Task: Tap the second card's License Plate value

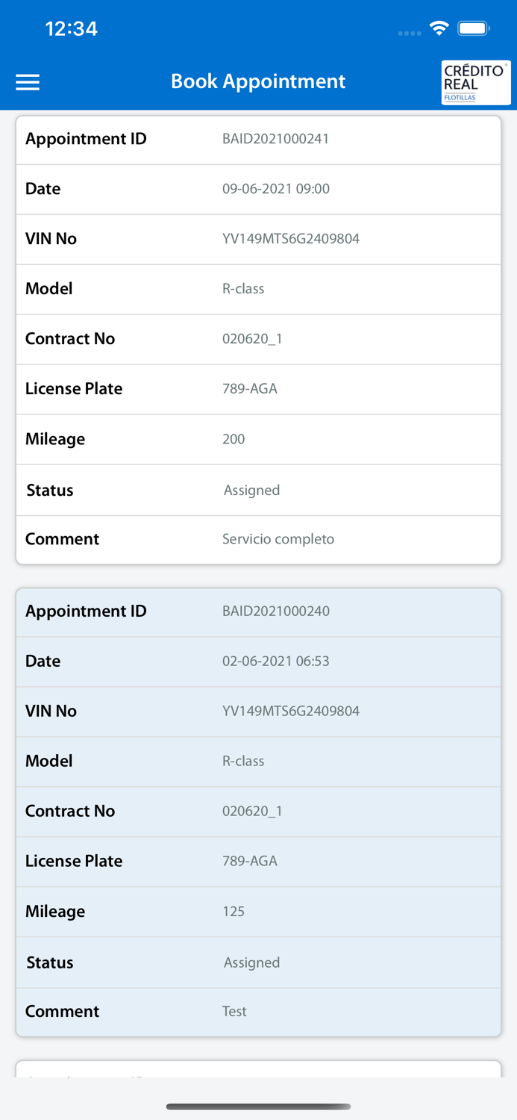Action: (249, 861)
